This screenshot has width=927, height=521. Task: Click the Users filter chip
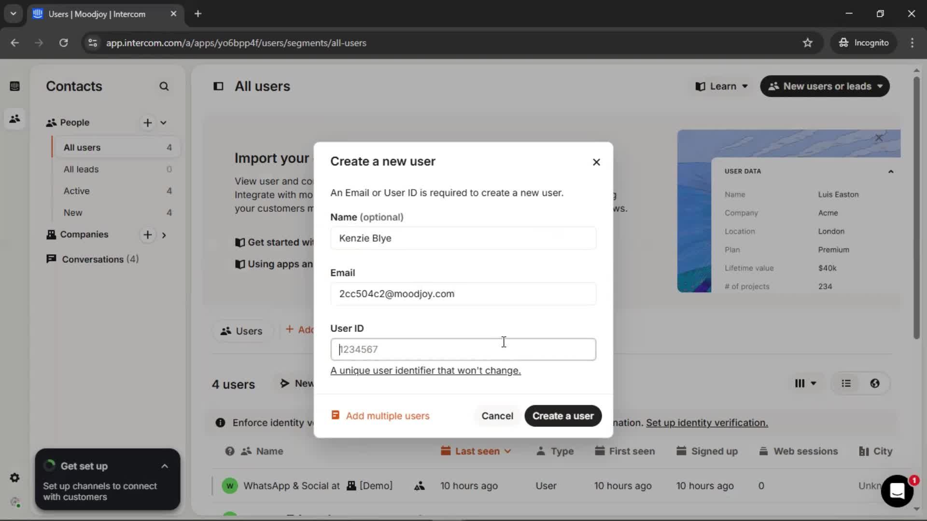coord(242,331)
